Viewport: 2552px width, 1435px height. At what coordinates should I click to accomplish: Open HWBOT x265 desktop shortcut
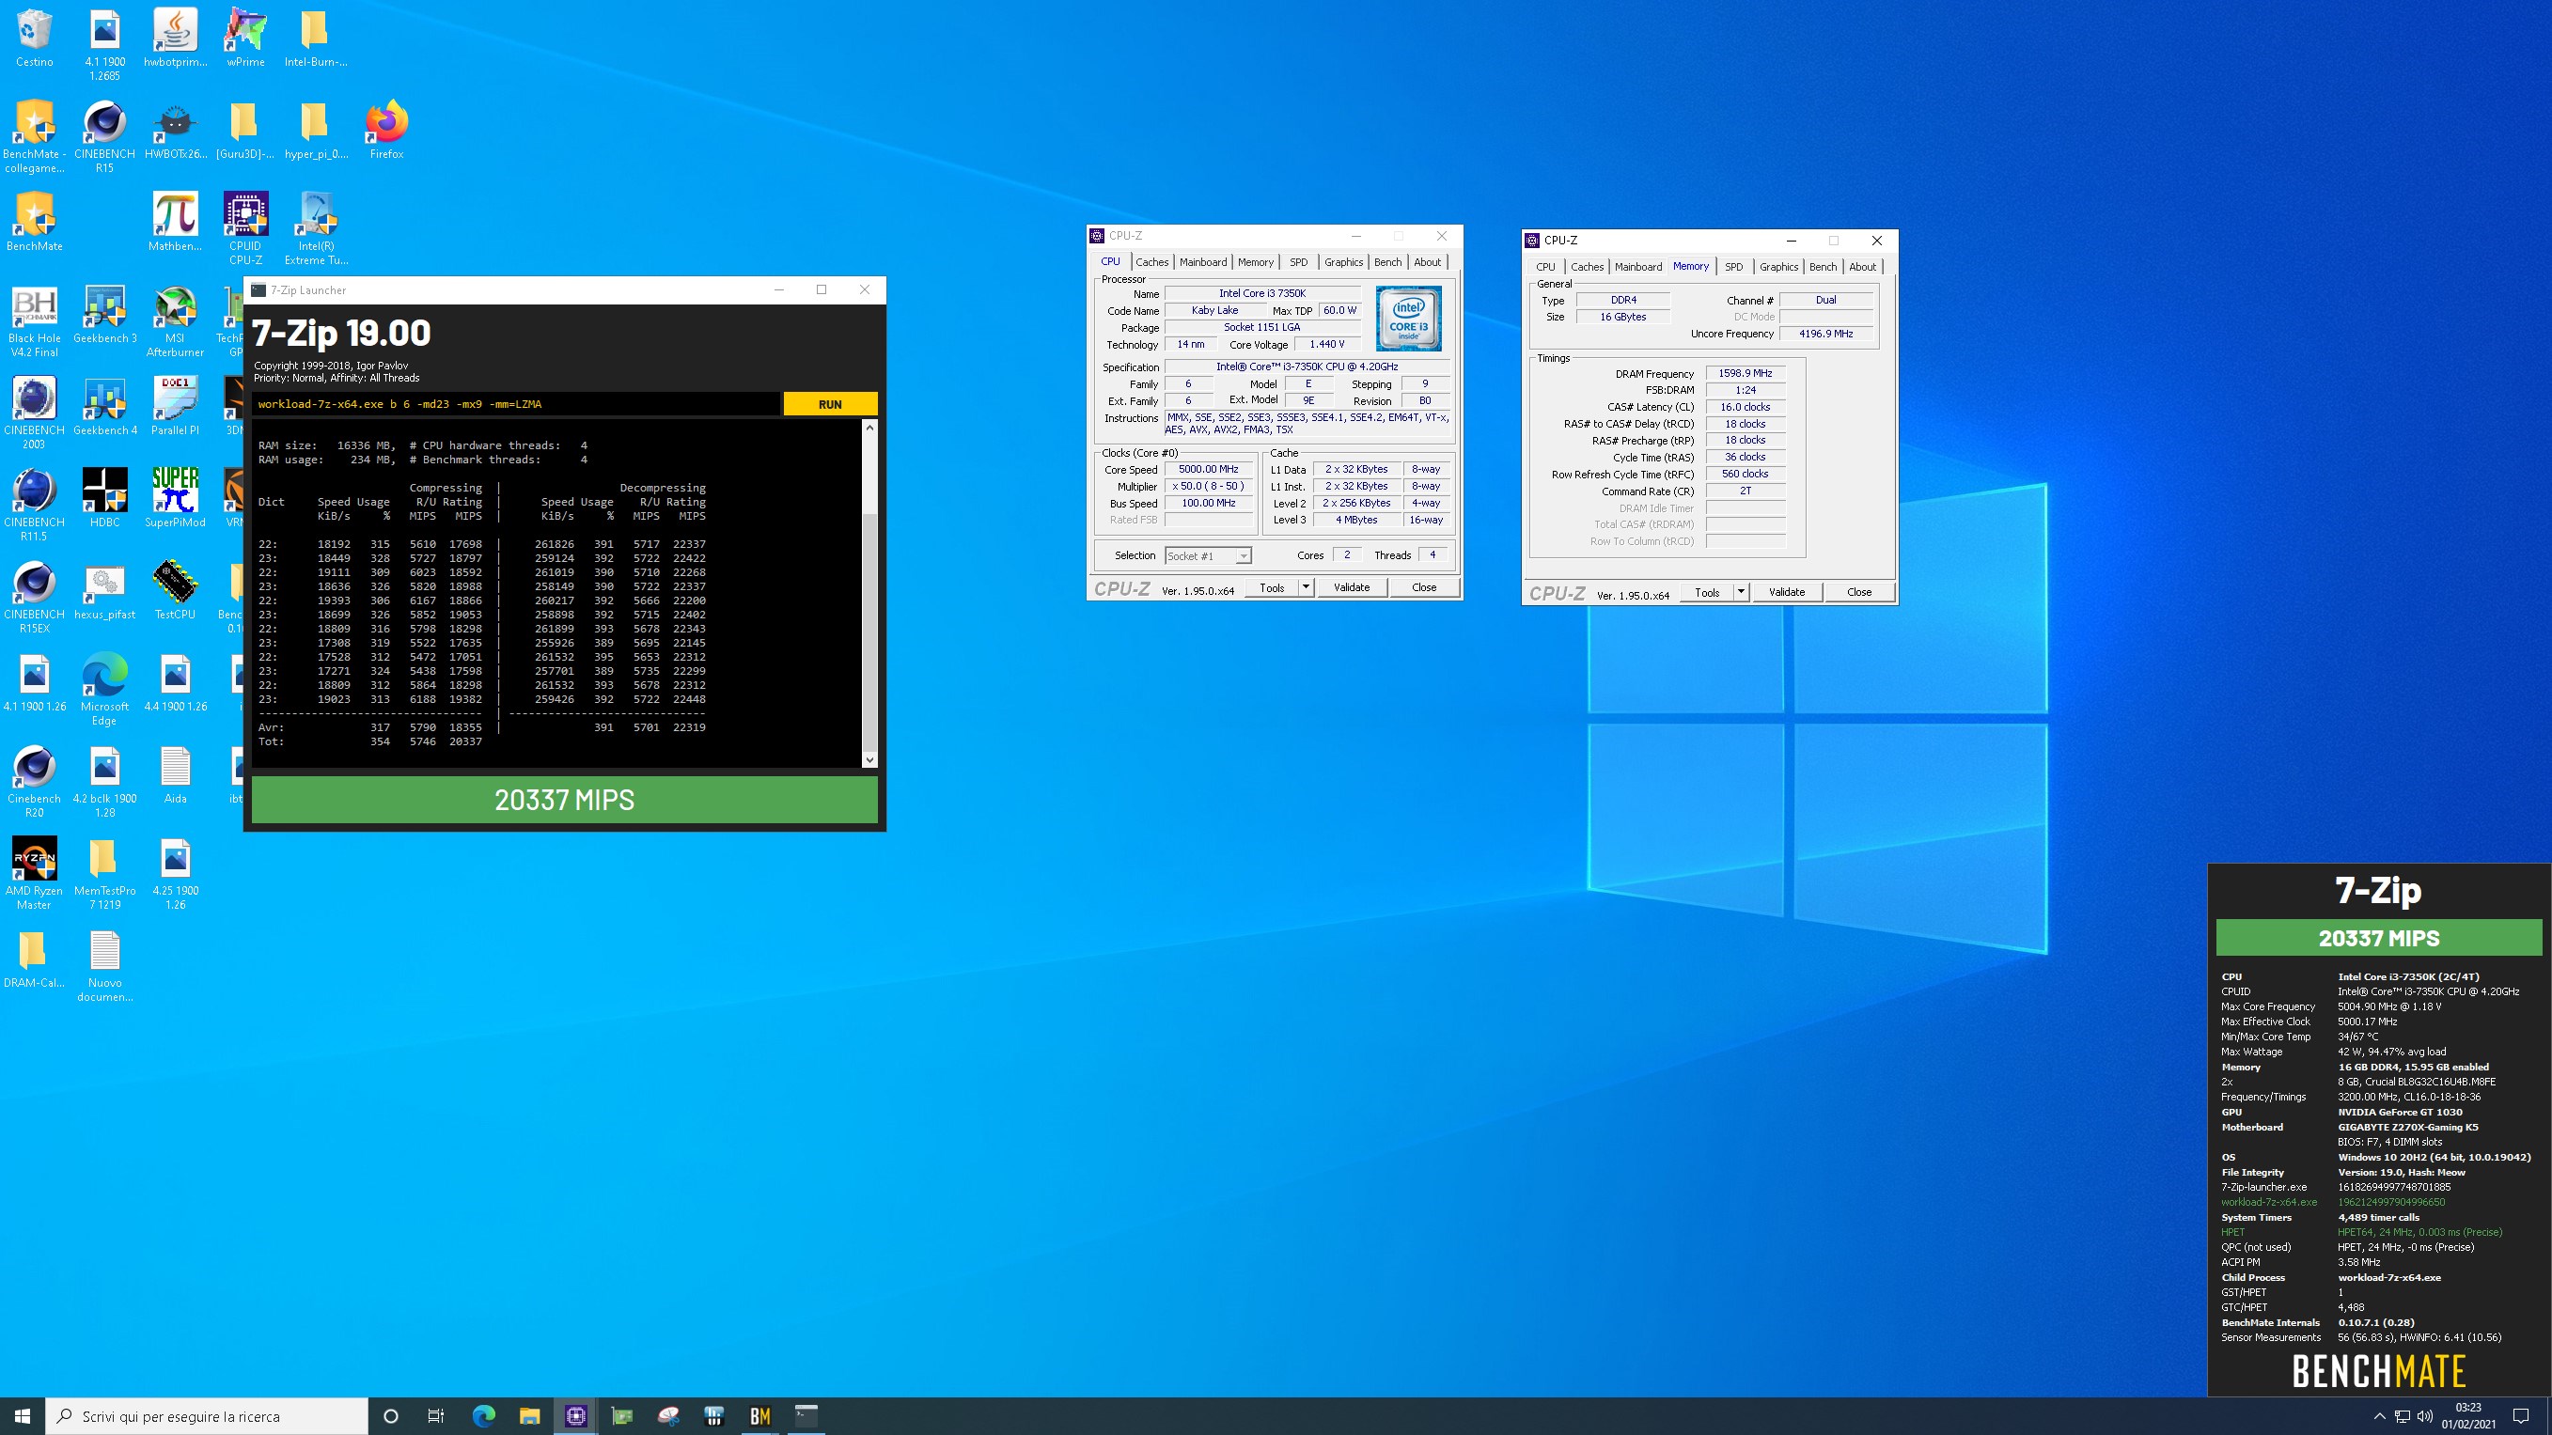(176, 130)
